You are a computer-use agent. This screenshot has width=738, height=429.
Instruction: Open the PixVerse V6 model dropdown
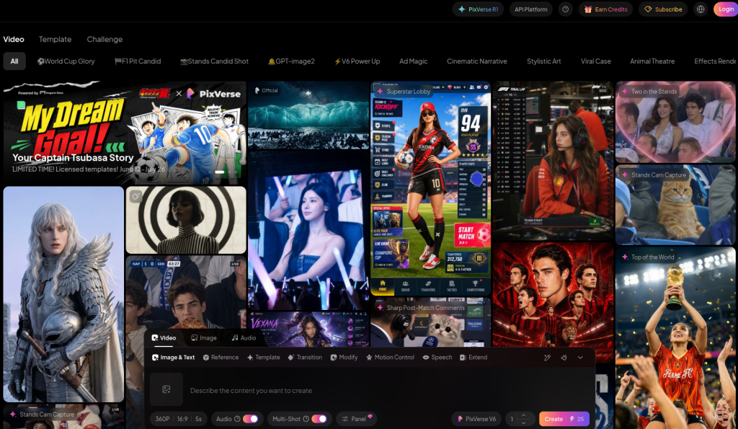click(477, 419)
